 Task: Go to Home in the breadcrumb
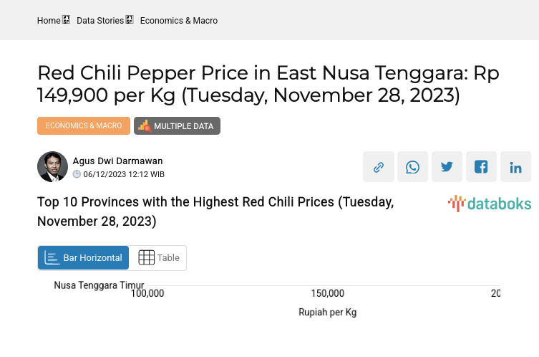(x=49, y=21)
